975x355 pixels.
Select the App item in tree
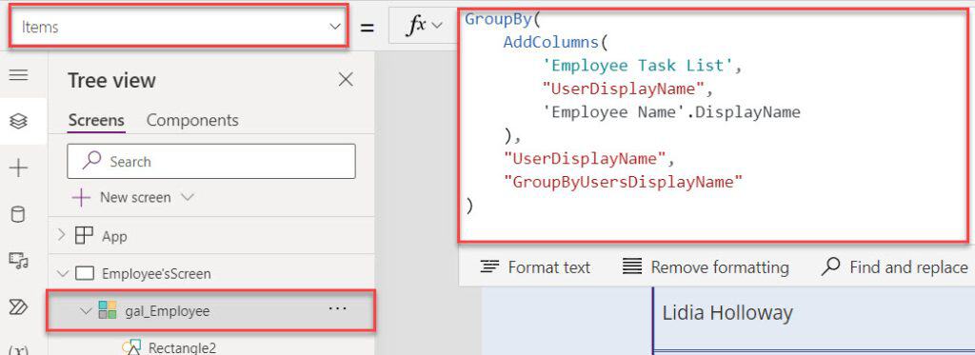coord(114,236)
